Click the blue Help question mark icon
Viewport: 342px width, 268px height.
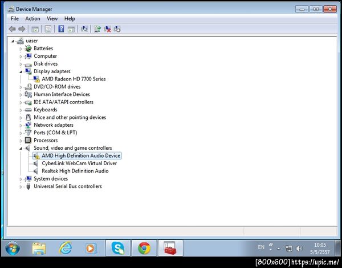click(62, 29)
